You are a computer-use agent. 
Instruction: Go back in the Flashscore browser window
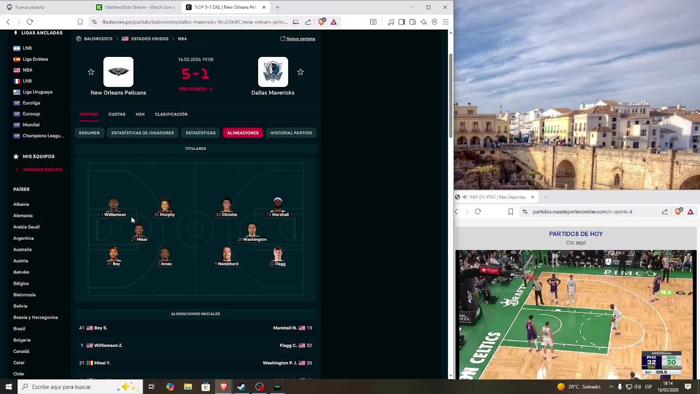[8, 22]
